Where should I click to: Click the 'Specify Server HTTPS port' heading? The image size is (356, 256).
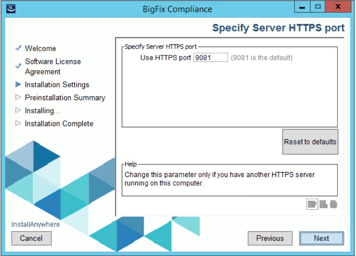click(278, 28)
